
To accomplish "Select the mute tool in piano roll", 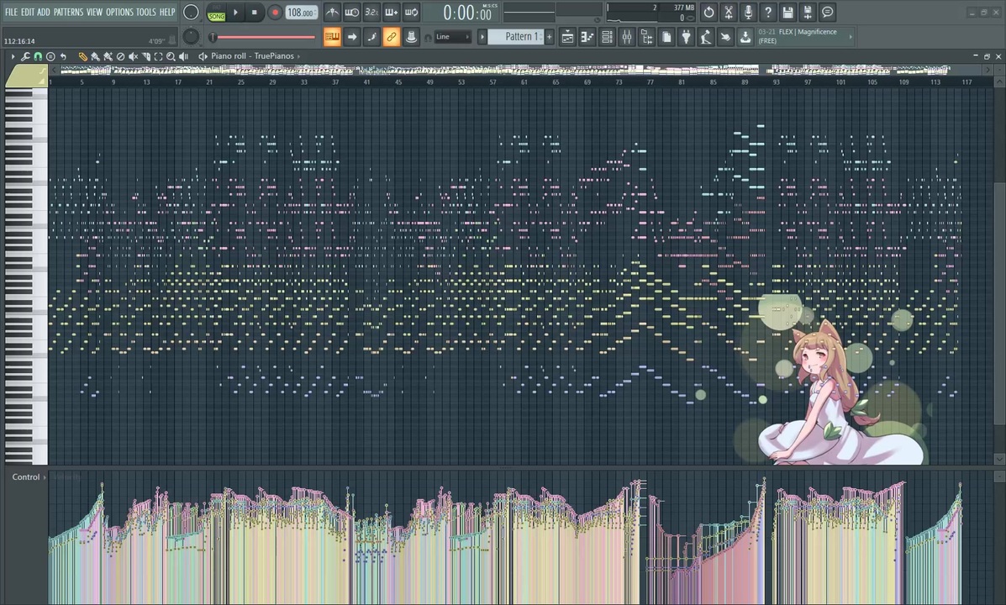I will (133, 56).
